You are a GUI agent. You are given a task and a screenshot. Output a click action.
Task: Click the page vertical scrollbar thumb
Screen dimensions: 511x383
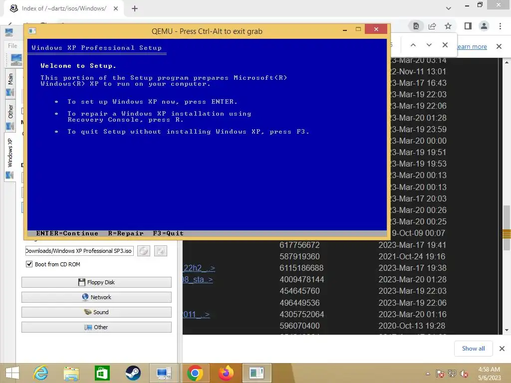coord(507,227)
